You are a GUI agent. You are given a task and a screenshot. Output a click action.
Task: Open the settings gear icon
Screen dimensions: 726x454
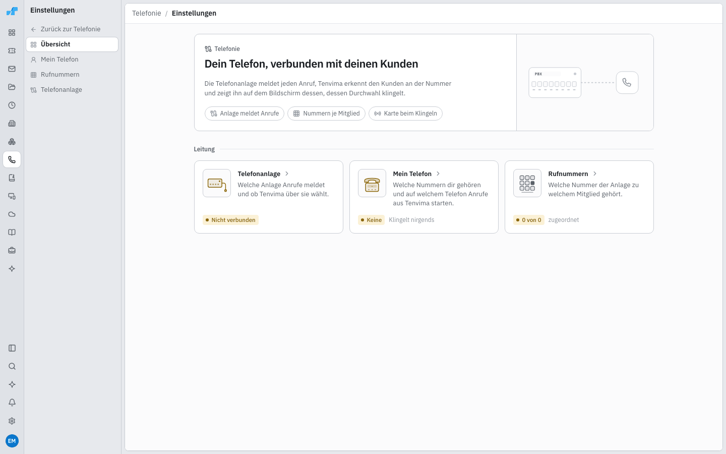click(12, 421)
